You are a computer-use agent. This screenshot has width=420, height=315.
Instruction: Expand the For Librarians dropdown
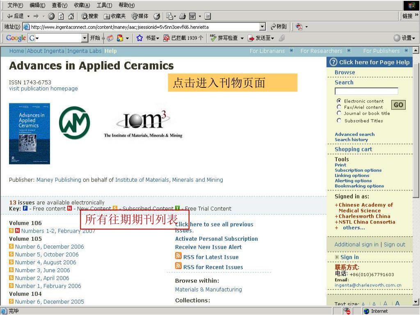292,50
